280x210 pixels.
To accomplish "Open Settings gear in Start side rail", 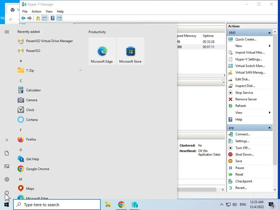I will 7,179.
